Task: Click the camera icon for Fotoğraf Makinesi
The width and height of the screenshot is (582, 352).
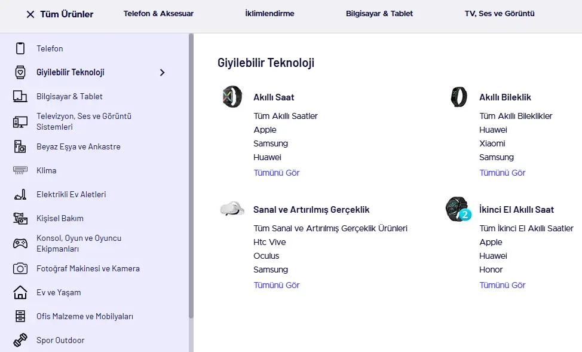Action: 20,268
